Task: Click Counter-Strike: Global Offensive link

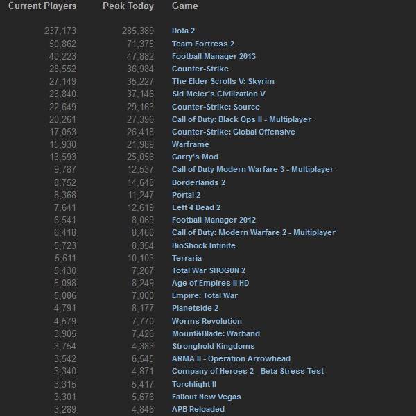Action: click(x=233, y=132)
